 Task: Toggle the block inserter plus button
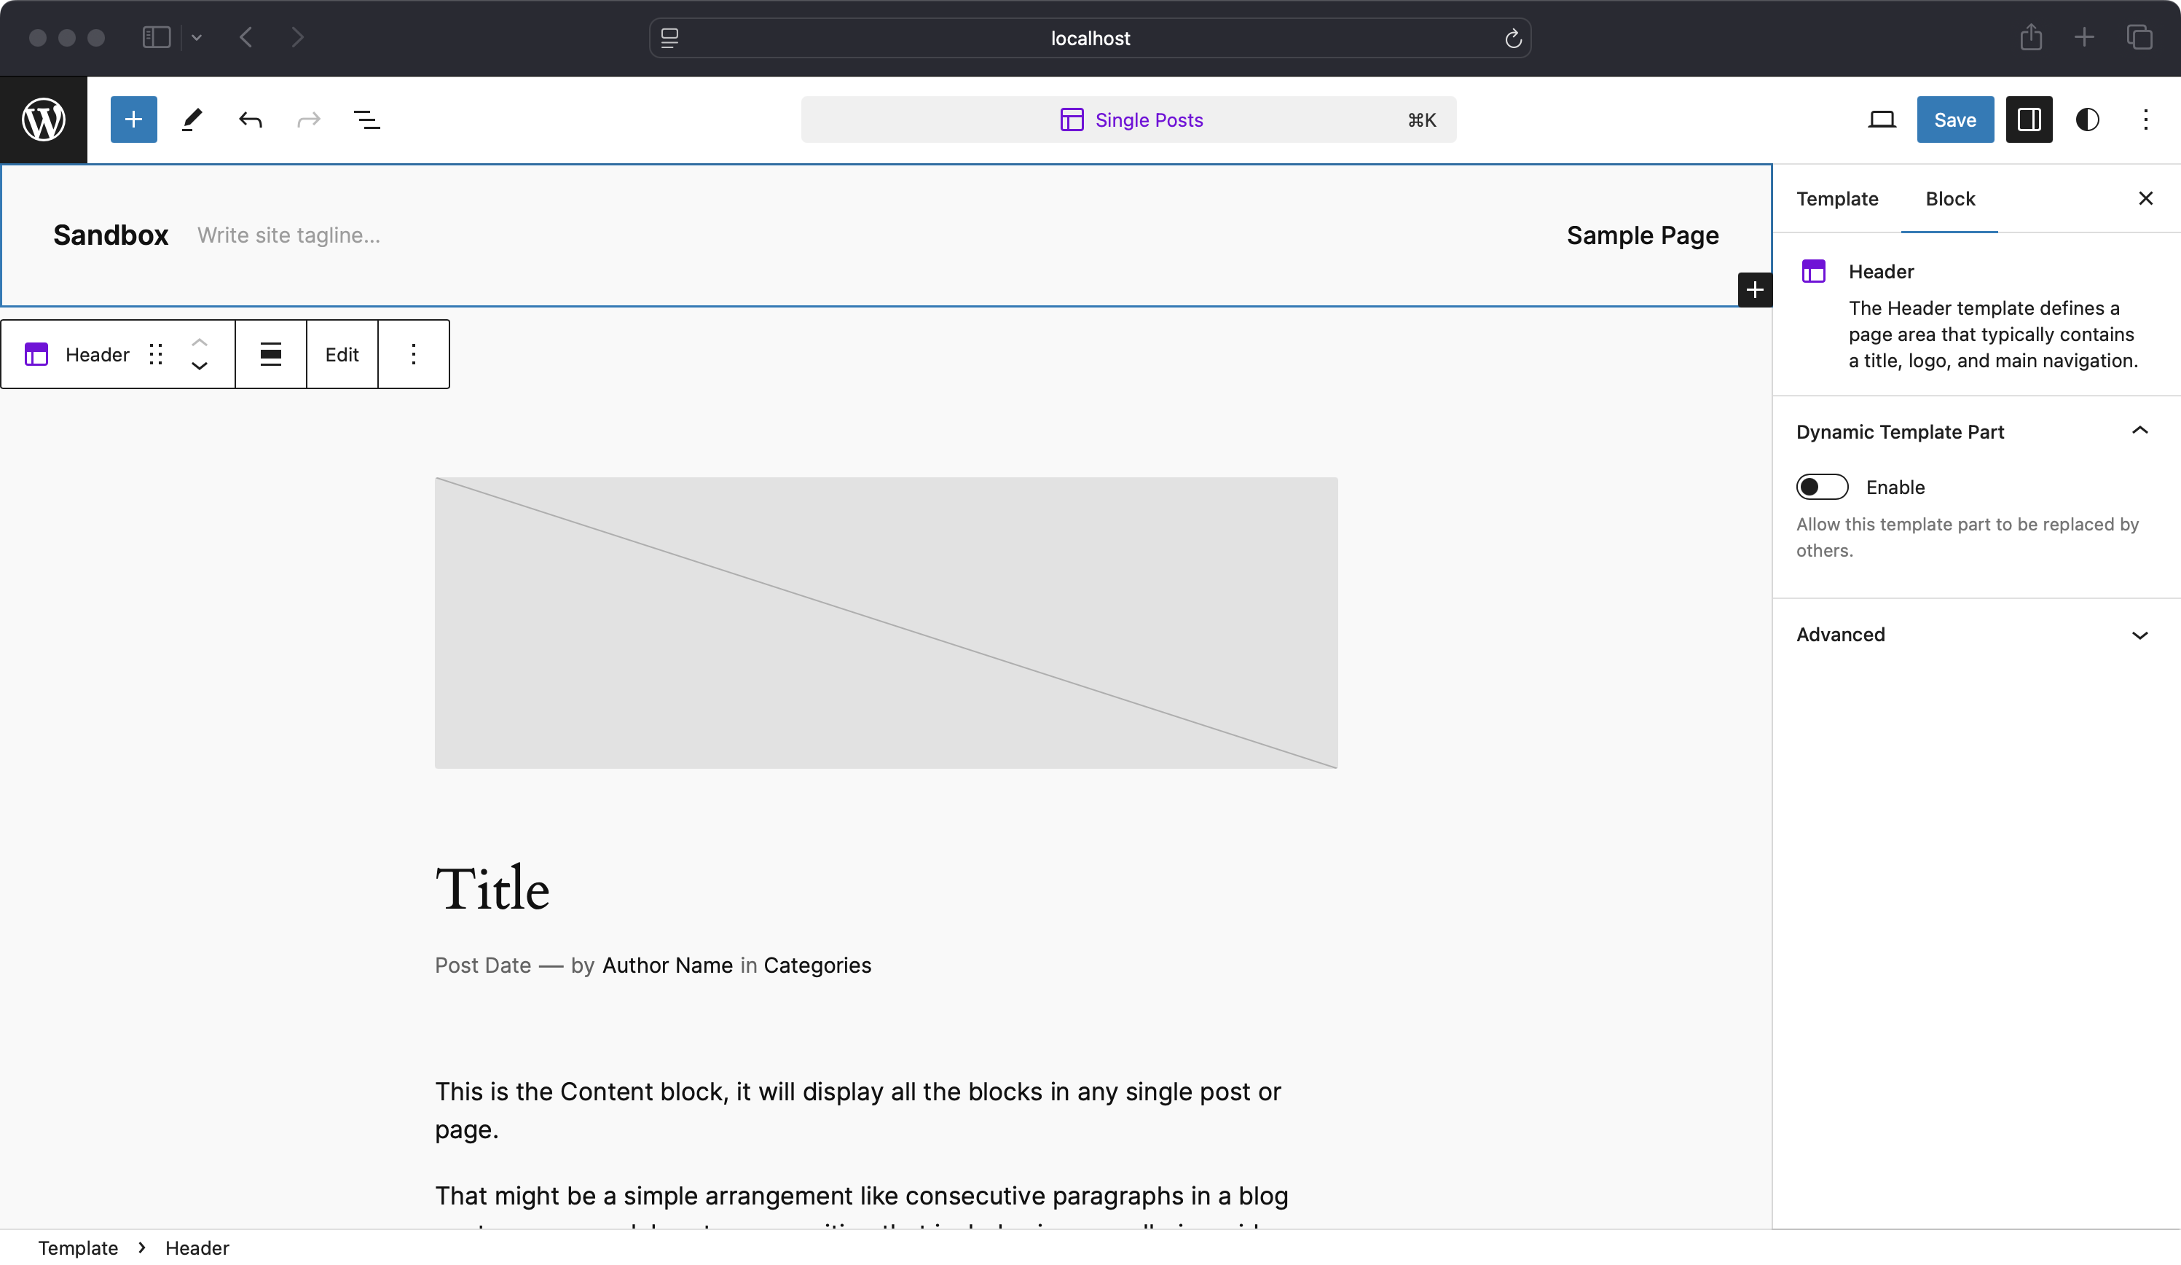pos(133,120)
